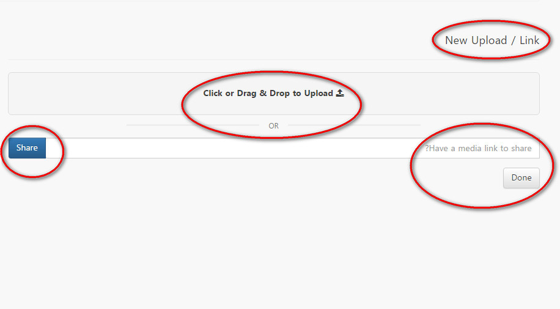560x309 pixels.
Task: Click the divider line right of OR
Action: coord(355,125)
